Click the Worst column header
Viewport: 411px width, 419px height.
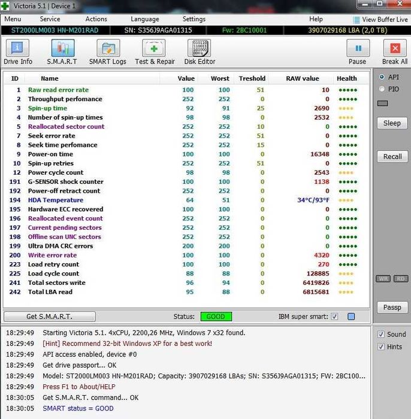(x=220, y=78)
